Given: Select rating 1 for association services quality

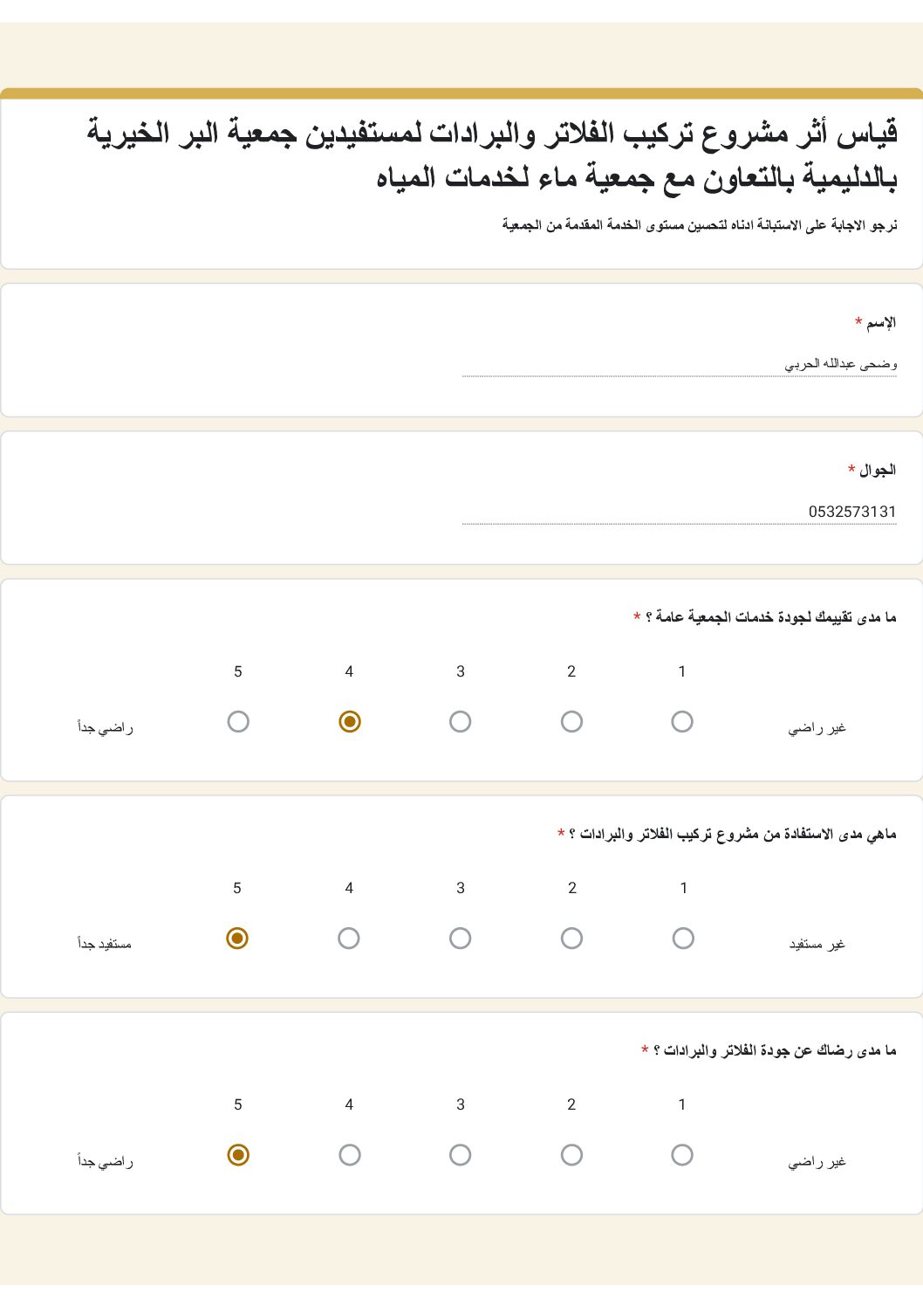Looking at the screenshot, I should point(682,722).
